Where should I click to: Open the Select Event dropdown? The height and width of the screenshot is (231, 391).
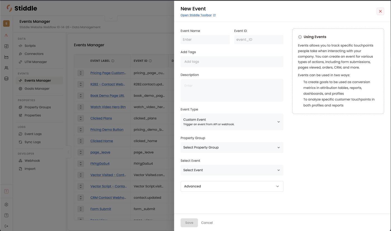232,170
